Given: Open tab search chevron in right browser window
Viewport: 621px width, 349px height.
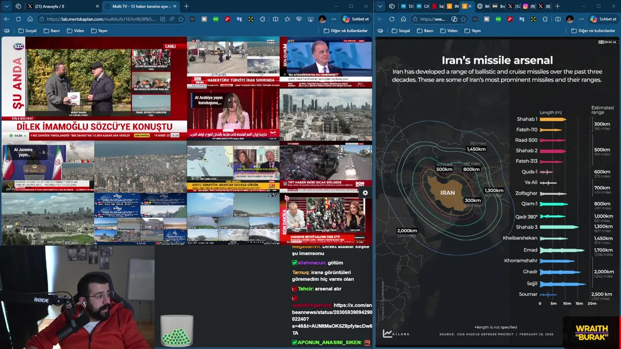Looking at the screenshot, I should pos(380,6).
